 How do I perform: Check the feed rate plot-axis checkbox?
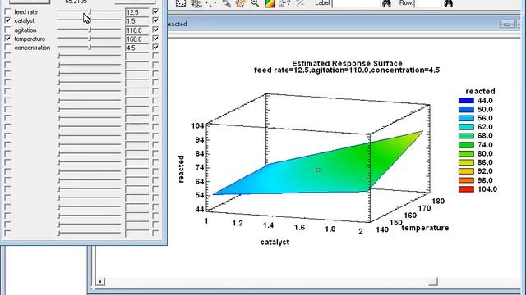[x=7, y=11]
